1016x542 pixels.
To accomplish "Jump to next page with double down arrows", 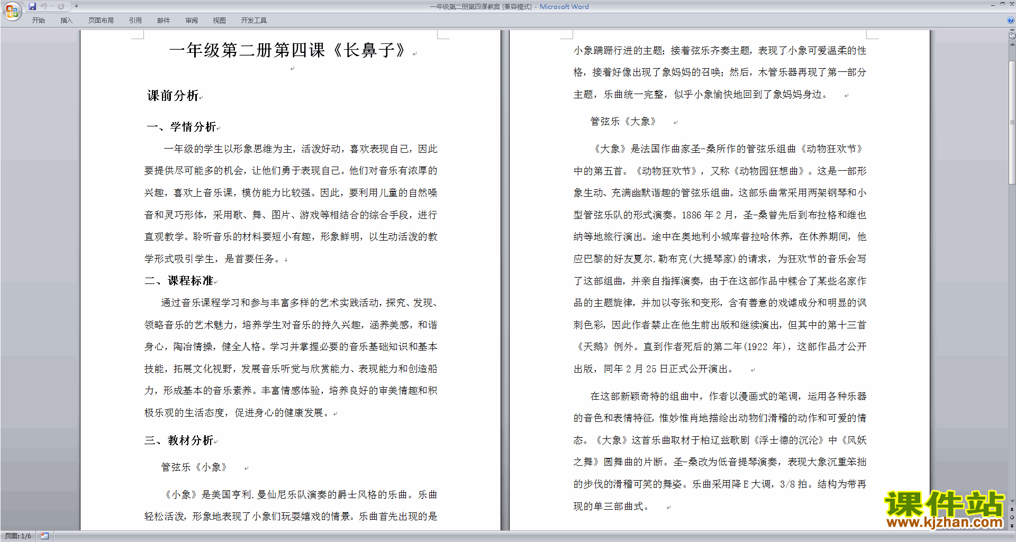I will pyautogui.click(x=1012, y=526).
